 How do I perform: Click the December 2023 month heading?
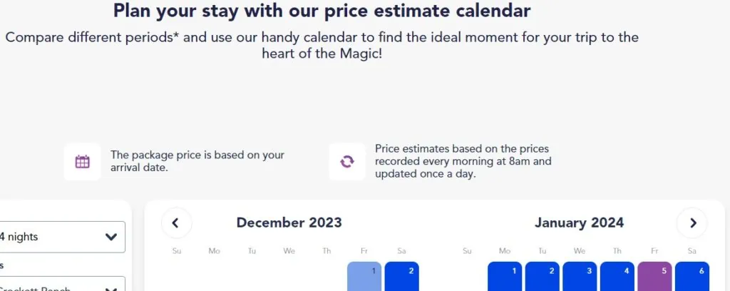click(x=289, y=223)
